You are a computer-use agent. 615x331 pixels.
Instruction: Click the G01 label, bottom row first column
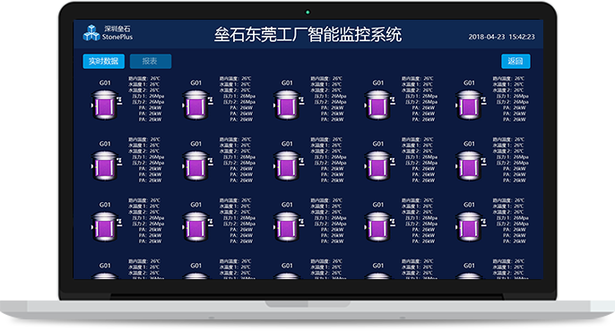coord(105,266)
